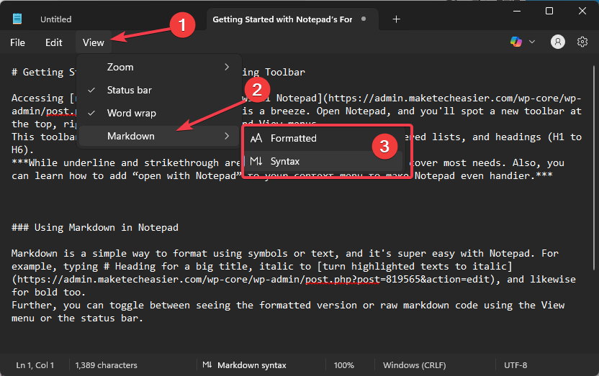Click the Markdown submenu chevron
599x376 pixels.
(x=227, y=136)
